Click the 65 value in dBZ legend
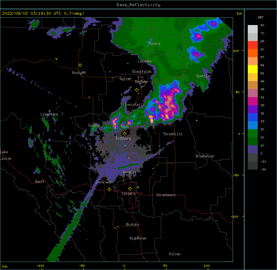 (x=262, y=41)
